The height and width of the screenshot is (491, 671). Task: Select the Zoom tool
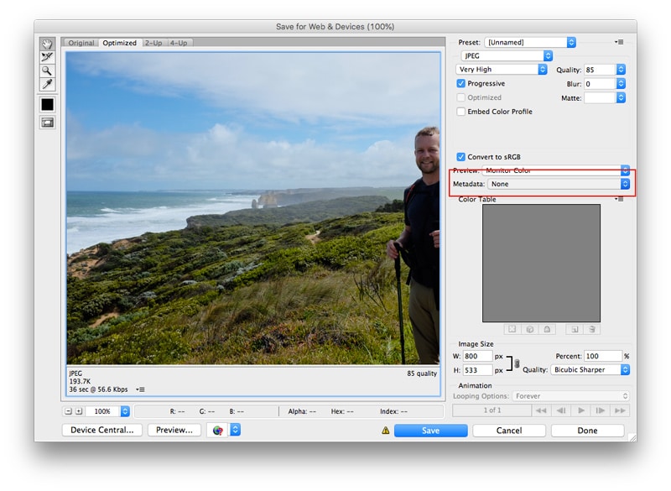point(47,71)
